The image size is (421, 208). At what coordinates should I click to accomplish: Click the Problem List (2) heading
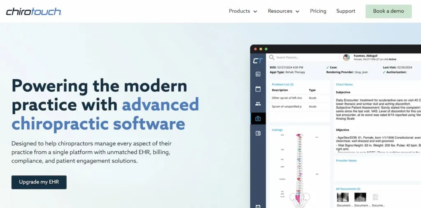point(282,84)
